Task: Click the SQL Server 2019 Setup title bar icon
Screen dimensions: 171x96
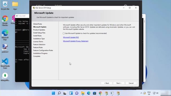Action: [x=34, y=8]
